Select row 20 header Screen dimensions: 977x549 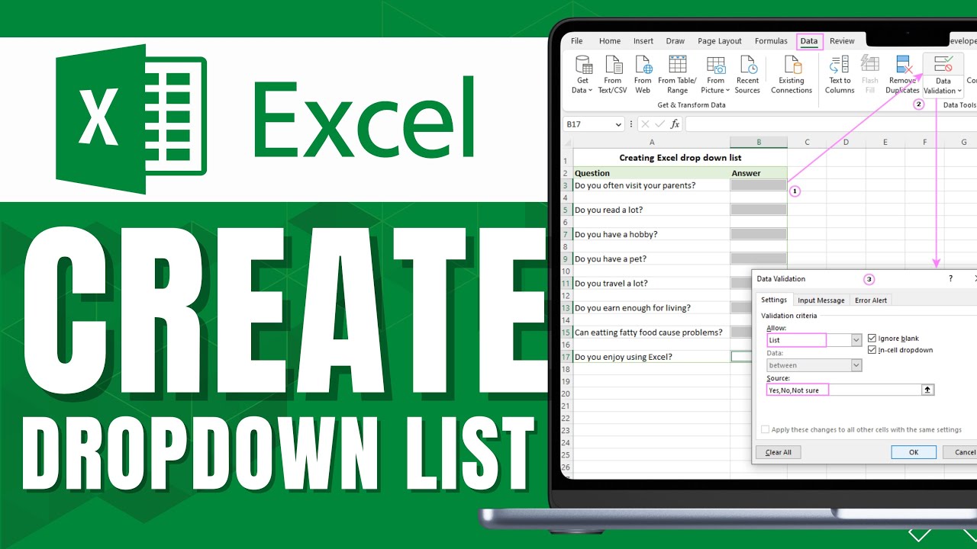click(x=566, y=393)
